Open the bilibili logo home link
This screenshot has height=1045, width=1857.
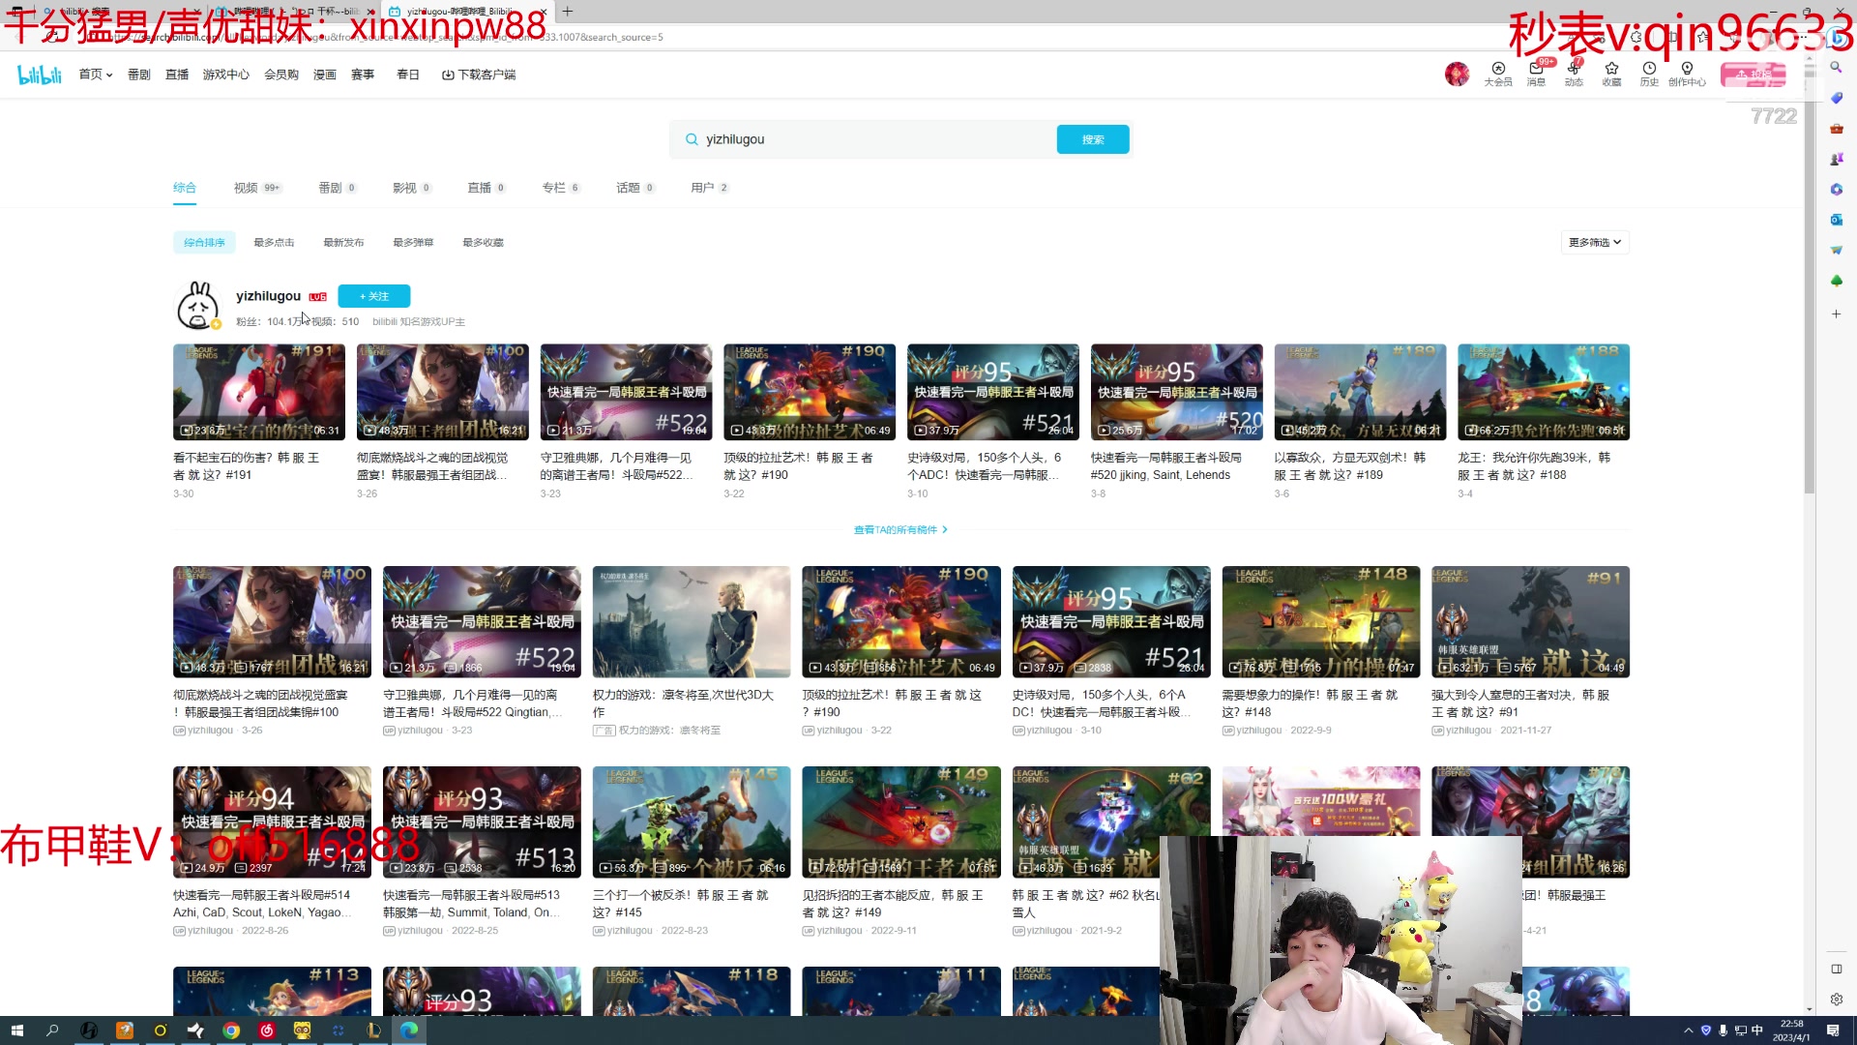click(x=40, y=75)
